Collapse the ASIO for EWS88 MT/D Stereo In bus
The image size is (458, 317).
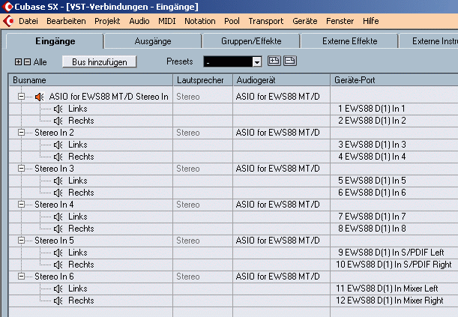tap(20, 97)
